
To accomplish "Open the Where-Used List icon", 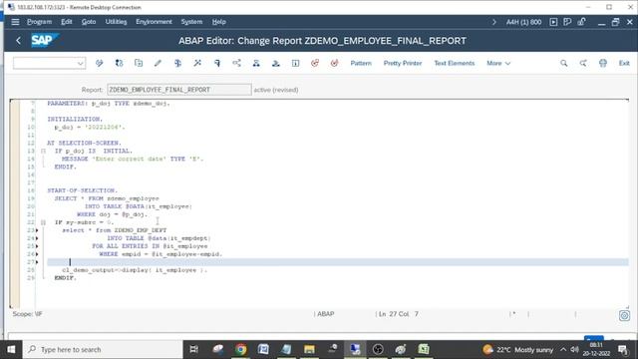I will click(x=236, y=63).
